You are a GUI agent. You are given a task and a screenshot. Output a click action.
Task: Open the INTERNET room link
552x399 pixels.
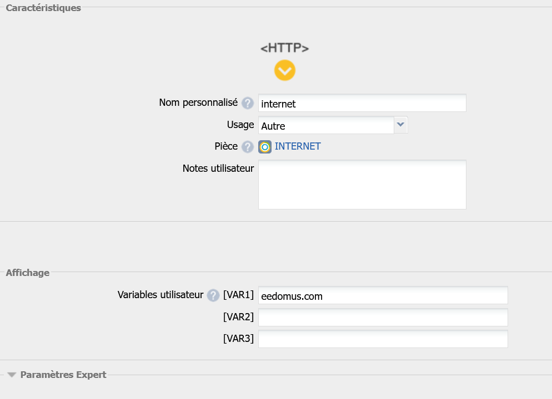298,147
